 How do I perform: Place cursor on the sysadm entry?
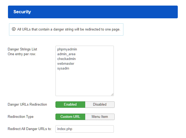click(63, 68)
